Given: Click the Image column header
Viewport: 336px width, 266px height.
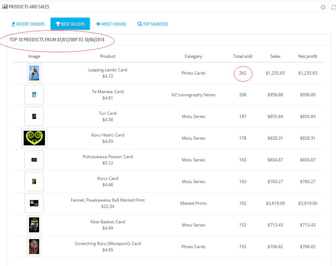Looking at the screenshot, I should click(34, 56).
